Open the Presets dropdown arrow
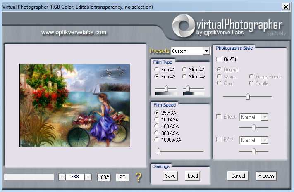The height and width of the screenshot is (192, 294). [x=206, y=51]
